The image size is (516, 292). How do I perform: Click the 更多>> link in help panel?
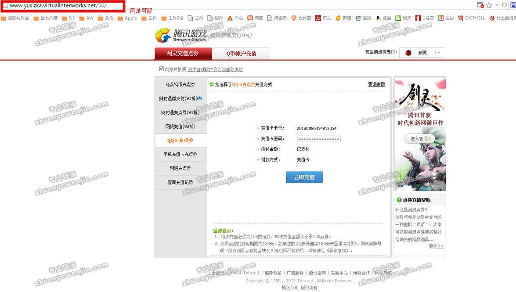coord(436,246)
